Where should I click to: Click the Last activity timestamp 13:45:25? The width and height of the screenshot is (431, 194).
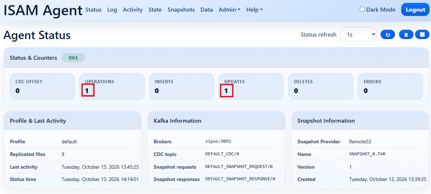(100, 167)
